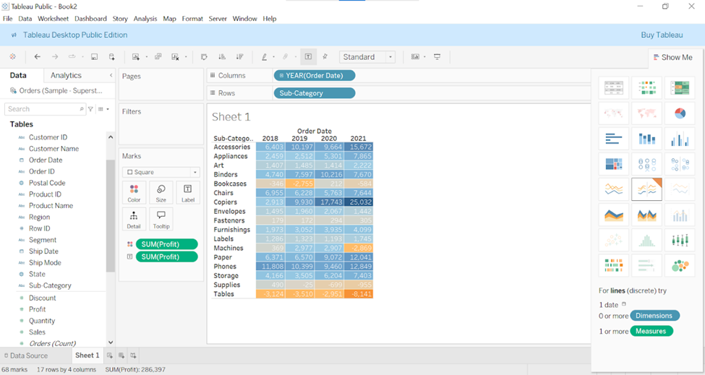Click the Orders (Sample - Superstore) data source
The image size is (705, 375).
click(56, 91)
